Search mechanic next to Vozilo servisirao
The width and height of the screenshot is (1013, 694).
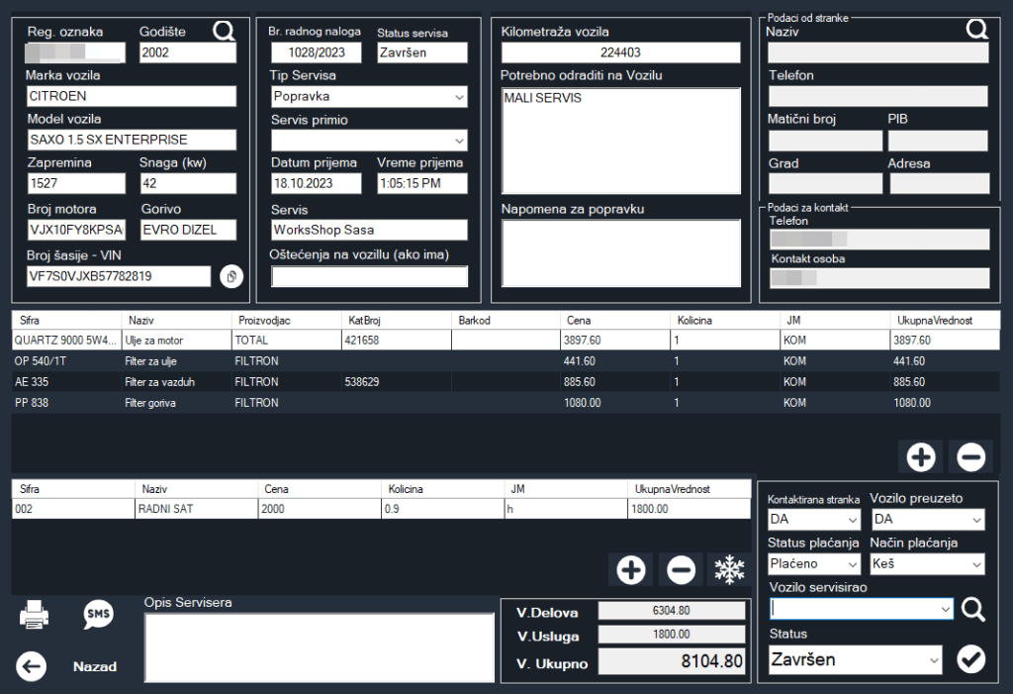973,610
